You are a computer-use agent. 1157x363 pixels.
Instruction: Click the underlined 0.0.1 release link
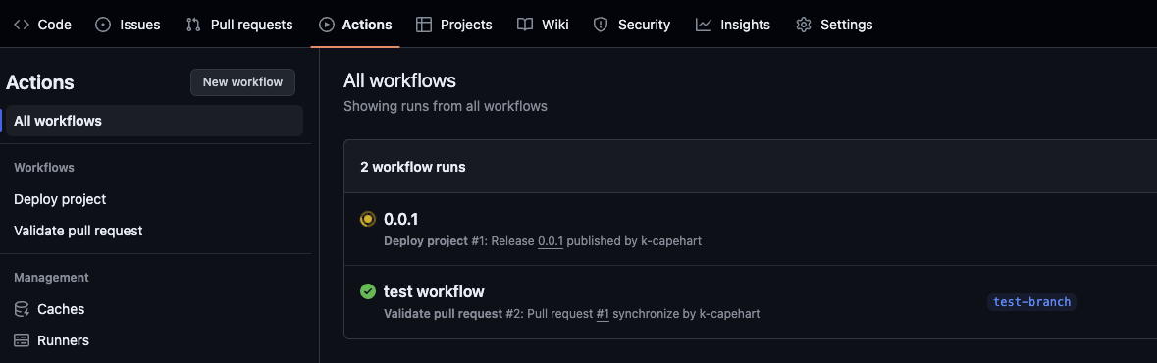[x=551, y=241]
